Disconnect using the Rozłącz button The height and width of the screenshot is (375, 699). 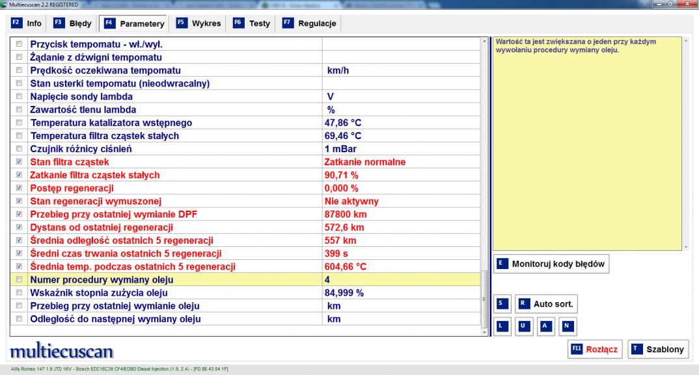click(x=595, y=349)
